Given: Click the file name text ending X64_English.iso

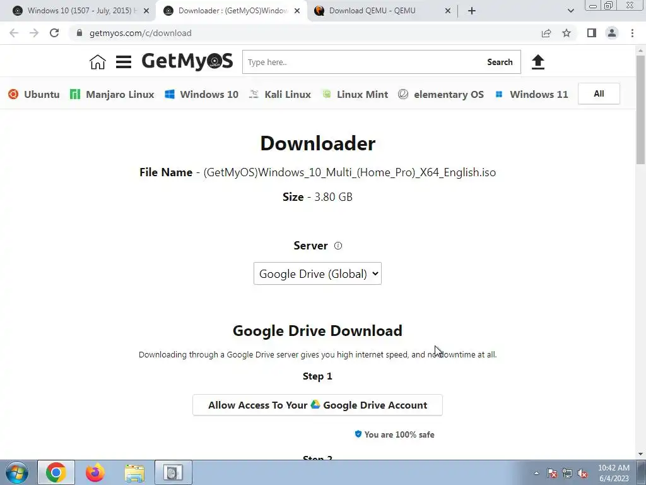Looking at the screenshot, I should pos(349,172).
